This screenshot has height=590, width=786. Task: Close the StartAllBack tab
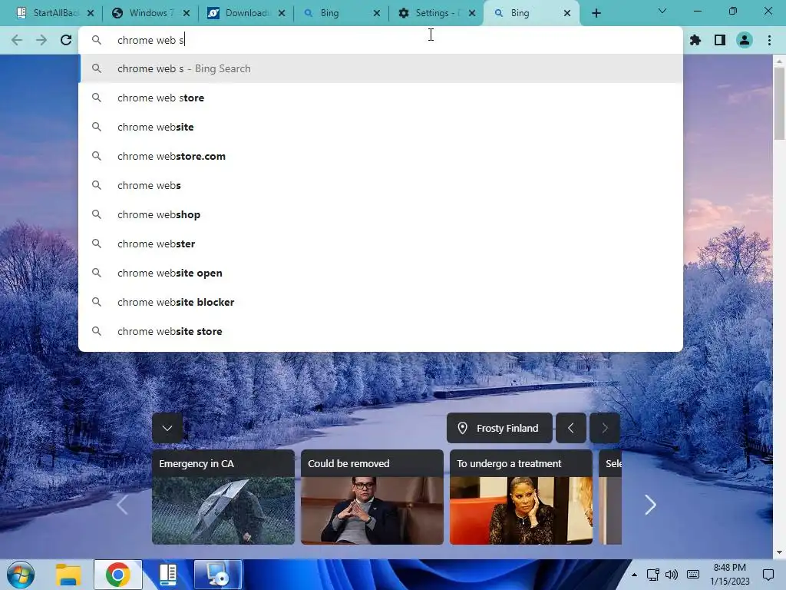91,13
